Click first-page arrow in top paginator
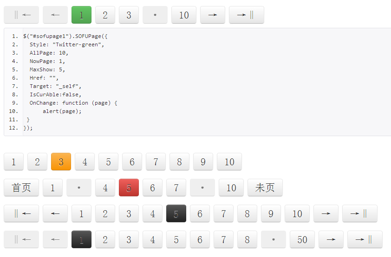This screenshot has width=391, height=257. tap(21, 15)
